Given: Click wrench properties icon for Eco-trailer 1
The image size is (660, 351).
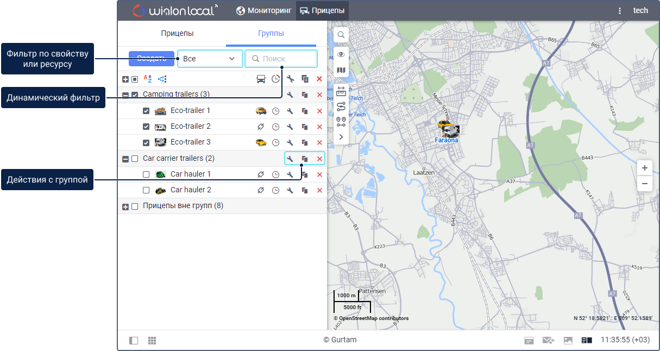Looking at the screenshot, I should tap(290, 111).
